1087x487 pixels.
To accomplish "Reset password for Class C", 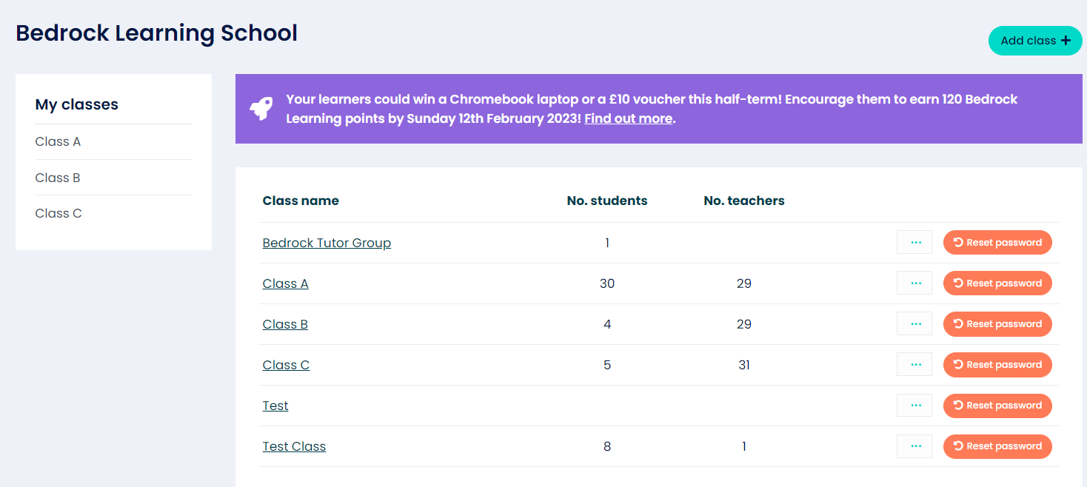I will [997, 364].
